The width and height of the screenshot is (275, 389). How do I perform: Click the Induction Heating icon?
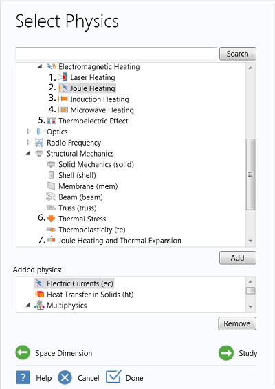(x=63, y=99)
